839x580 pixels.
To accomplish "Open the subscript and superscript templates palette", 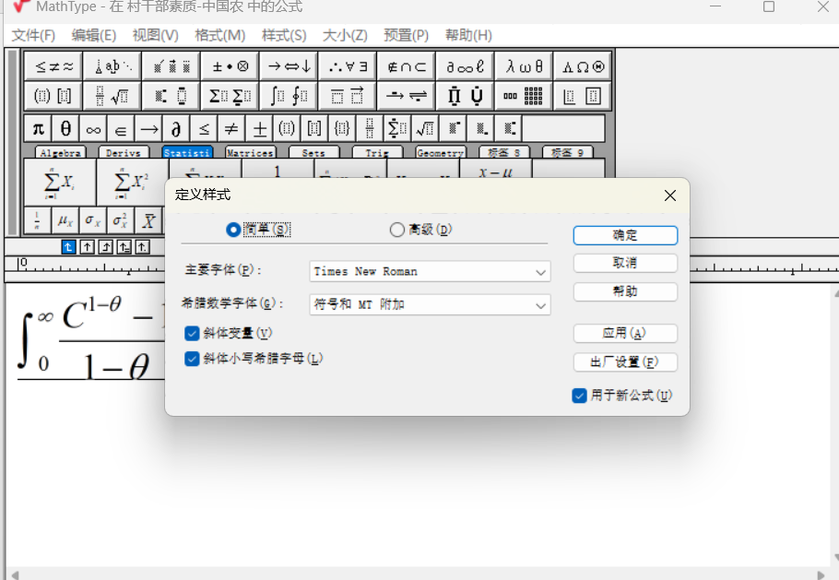I will point(171,96).
